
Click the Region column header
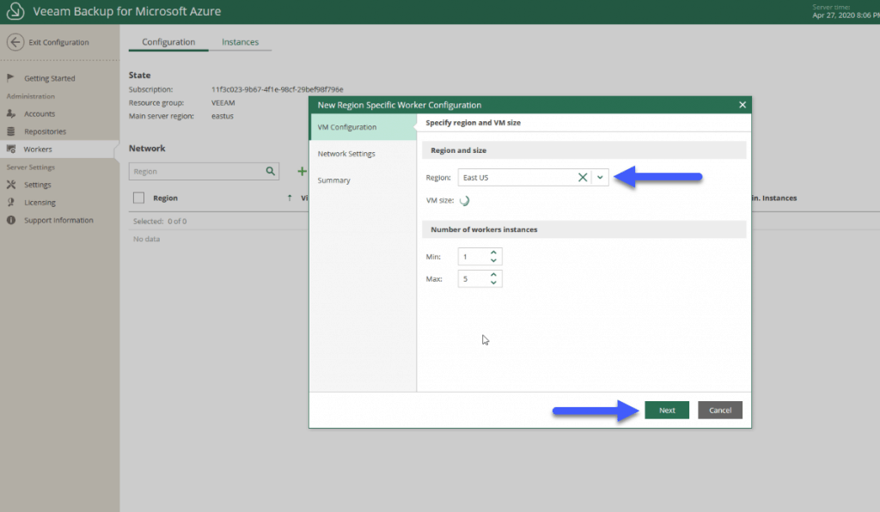click(165, 198)
